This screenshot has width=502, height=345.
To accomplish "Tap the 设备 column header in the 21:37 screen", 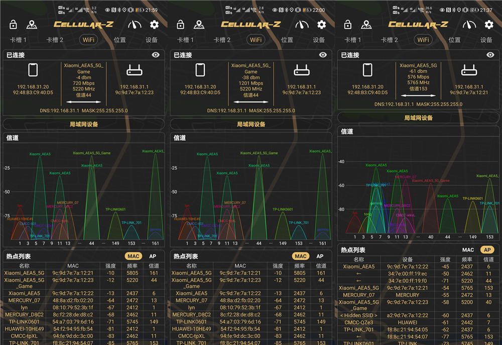I will [x=407, y=259].
